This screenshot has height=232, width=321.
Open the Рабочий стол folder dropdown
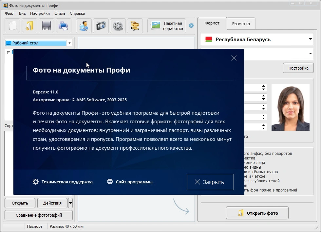click(69, 43)
